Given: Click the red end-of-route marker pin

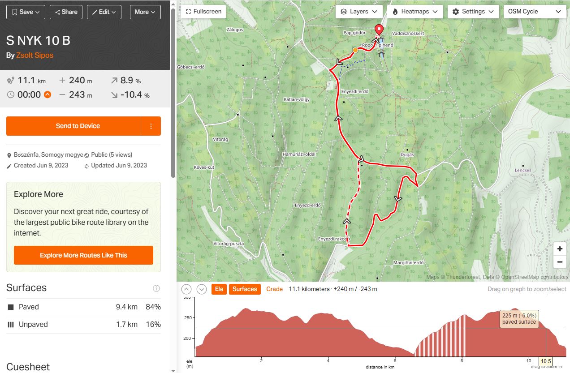Looking at the screenshot, I should click(x=379, y=30).
